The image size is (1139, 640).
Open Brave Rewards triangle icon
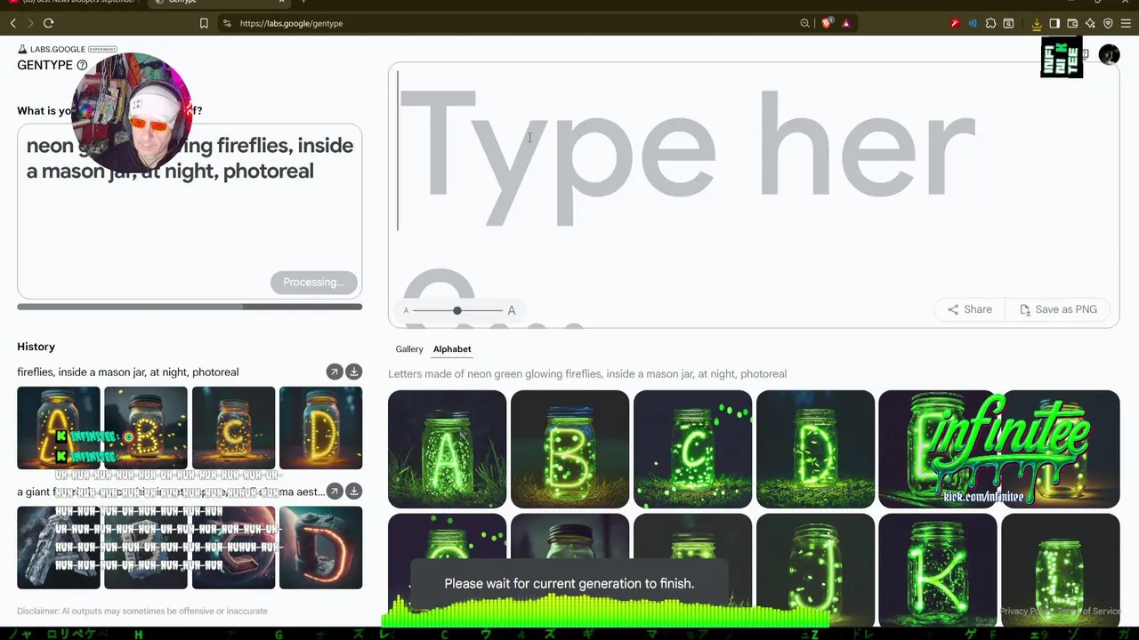click(x=845, y=23)
